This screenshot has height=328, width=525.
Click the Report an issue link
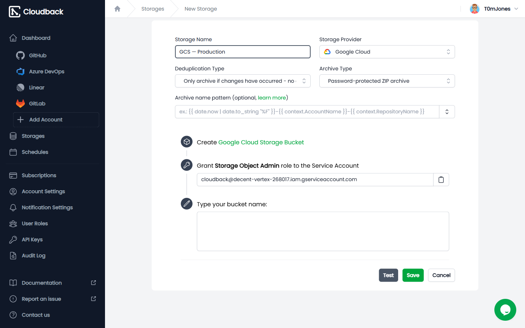(x=42, y=299)
